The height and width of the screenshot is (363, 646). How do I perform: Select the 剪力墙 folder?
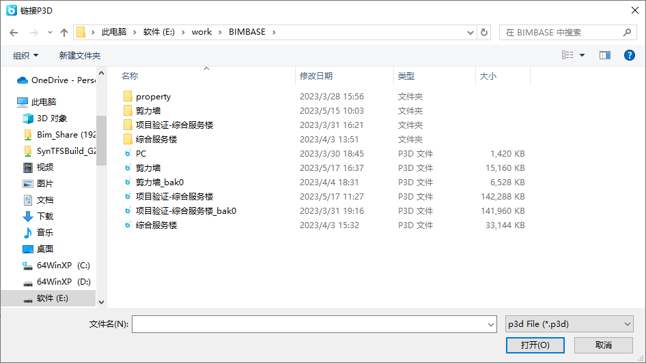142,110
